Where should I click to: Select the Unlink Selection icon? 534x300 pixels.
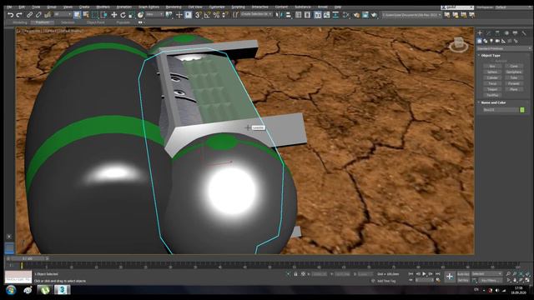38,15
